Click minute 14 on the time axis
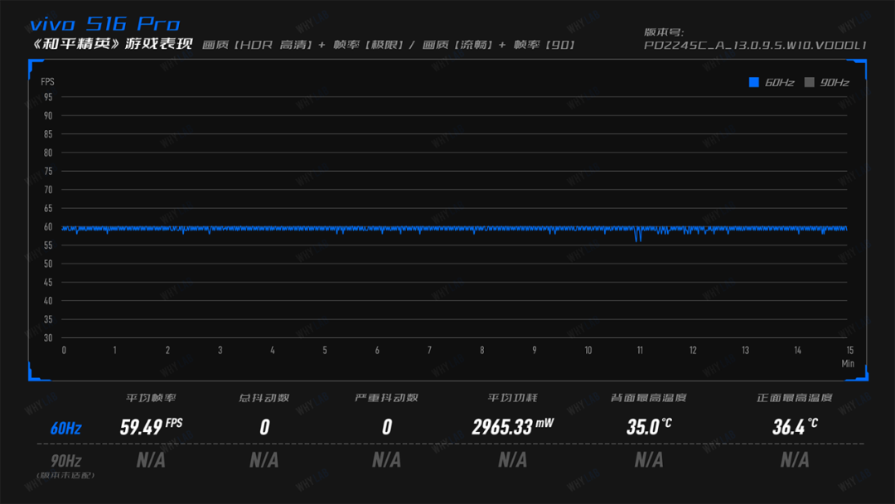This screenshot has height=504, width=895. click(x=798, y=351)
